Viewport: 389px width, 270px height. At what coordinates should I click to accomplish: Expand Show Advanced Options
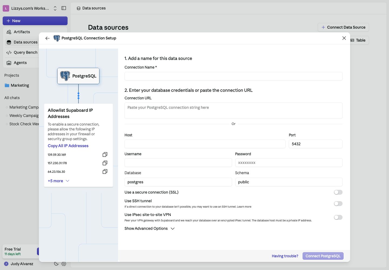coord(149,228)
